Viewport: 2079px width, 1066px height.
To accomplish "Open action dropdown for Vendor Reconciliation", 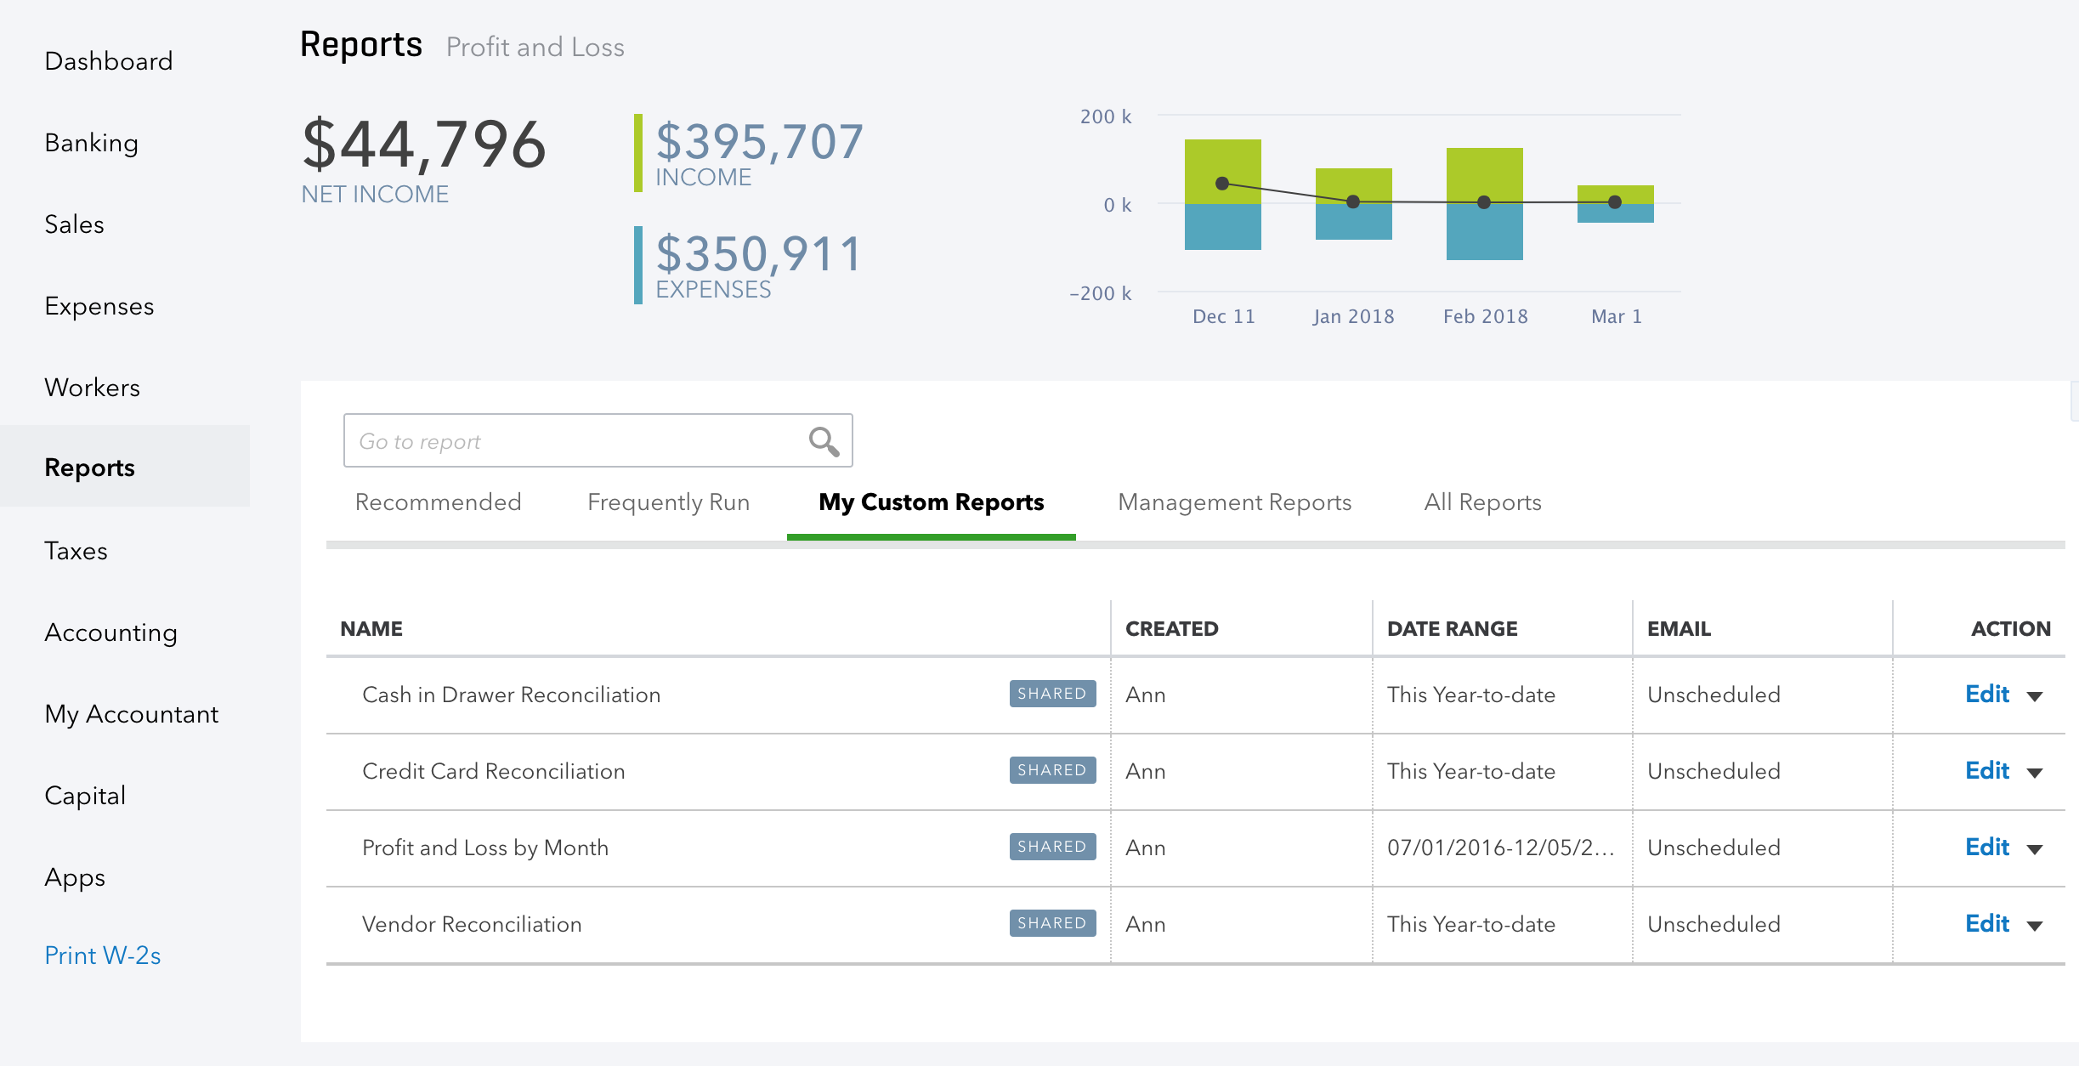I will 2035,926.
